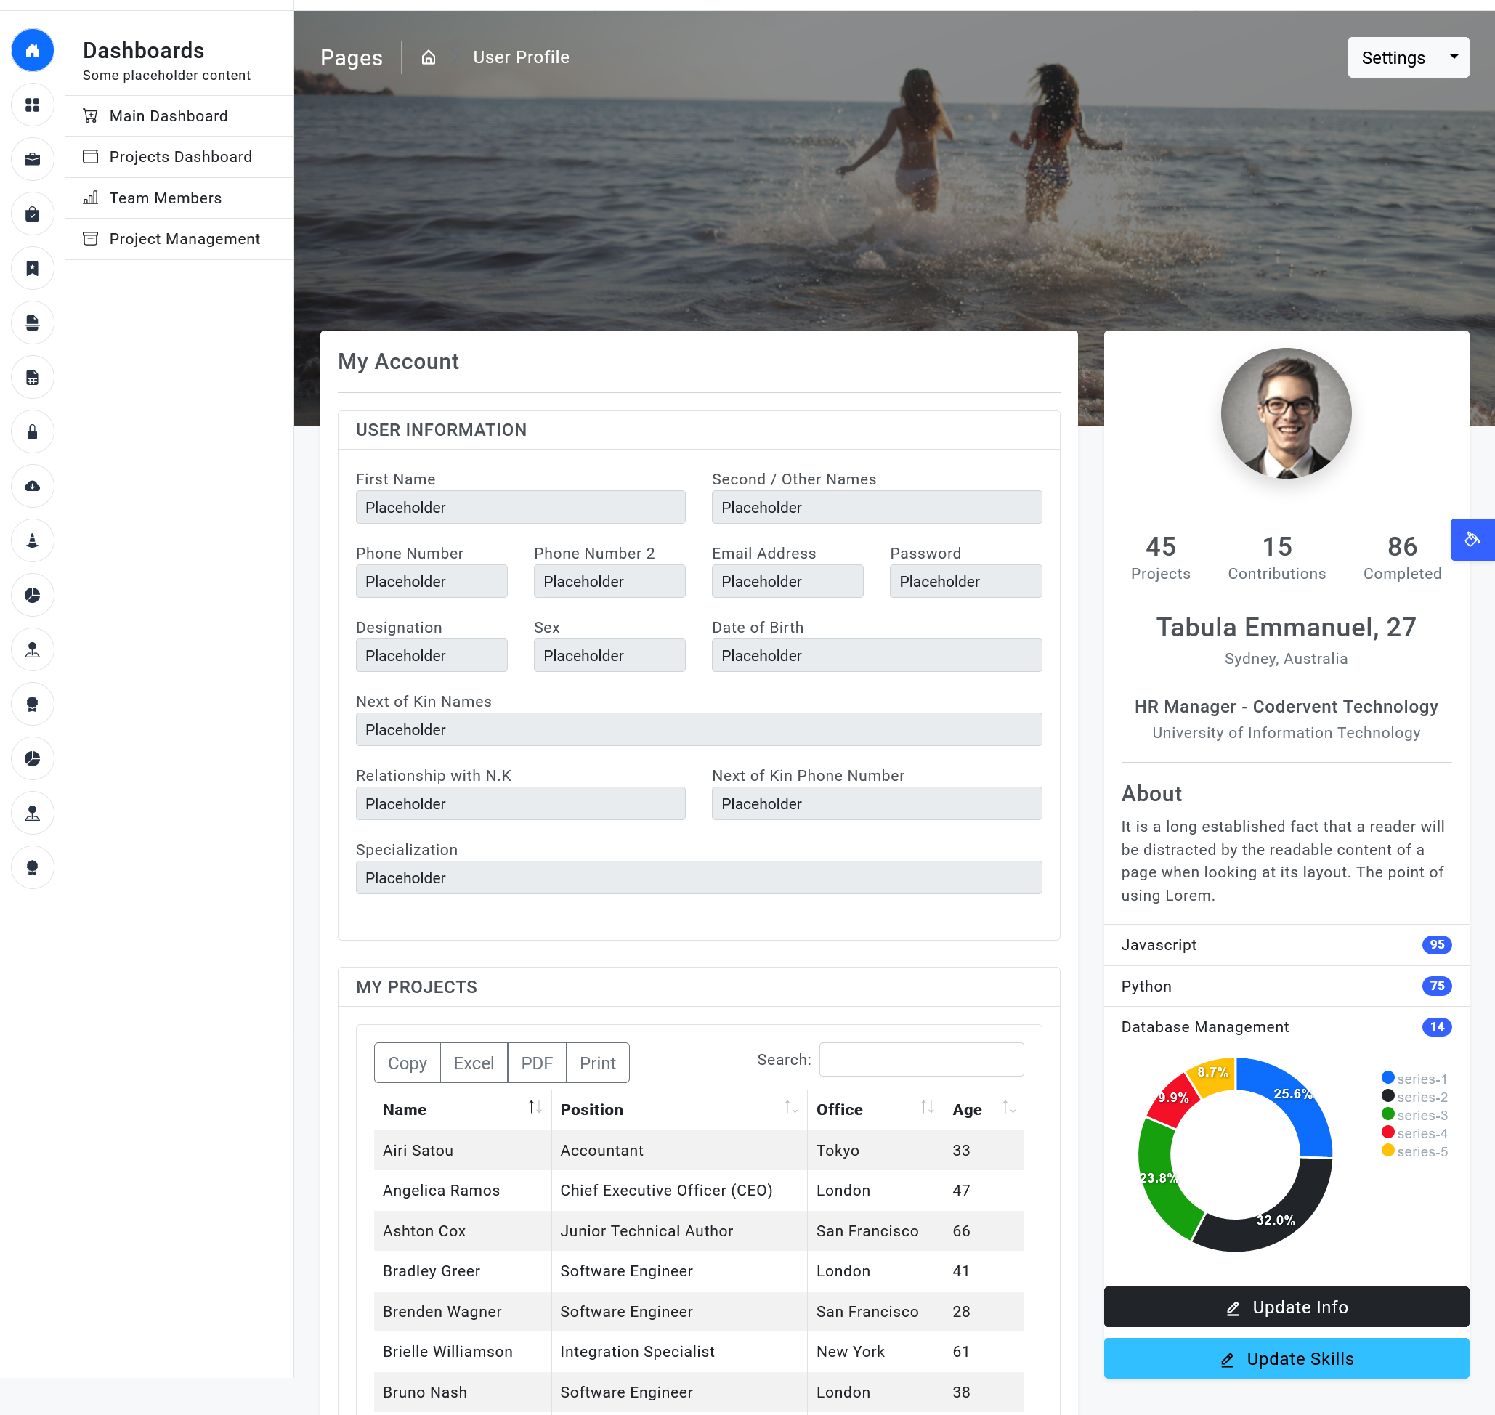
Task: Export table with the Excel button
Action: (474, 1063)
